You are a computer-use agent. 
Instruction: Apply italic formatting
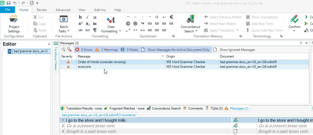pyautogui.click(x=88, y=17)
